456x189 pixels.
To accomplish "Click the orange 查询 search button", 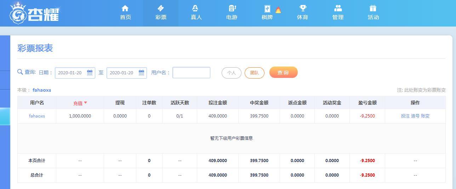I will pos(284,72).
